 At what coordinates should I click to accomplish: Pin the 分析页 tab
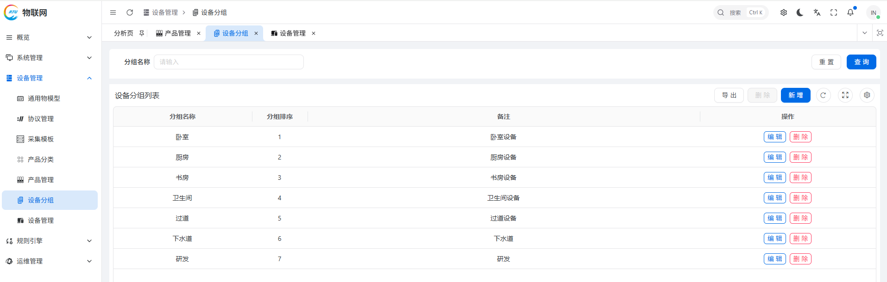(142, 33)
